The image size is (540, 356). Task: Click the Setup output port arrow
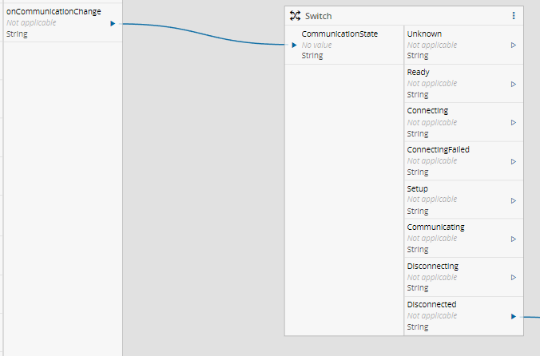tap(514, 200)
